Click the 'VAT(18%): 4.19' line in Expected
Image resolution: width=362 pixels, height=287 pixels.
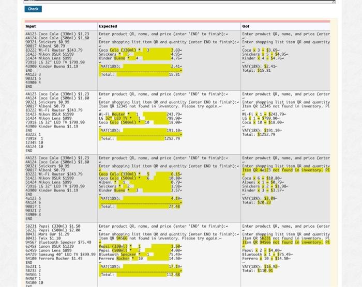(x=140, y=198)
